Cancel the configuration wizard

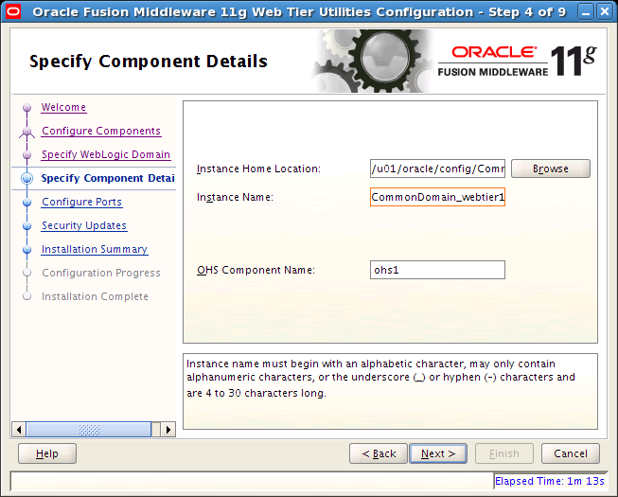pyautogui.click(x=571, y=453)
